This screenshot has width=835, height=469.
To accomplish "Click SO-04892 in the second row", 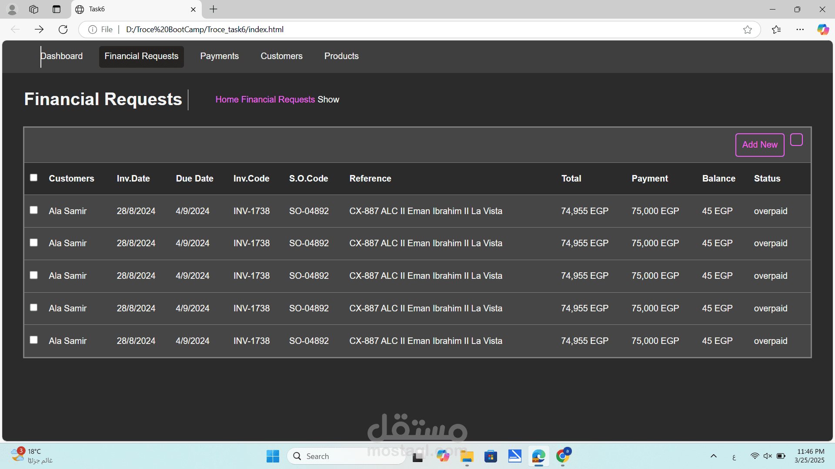I will (x=309, y=243).
